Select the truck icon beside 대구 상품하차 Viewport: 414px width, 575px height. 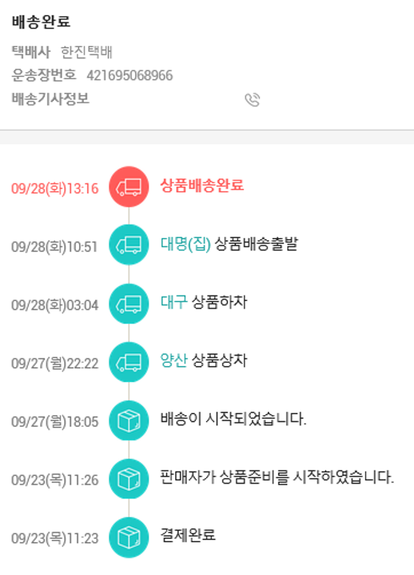click(x=129, y=304)
